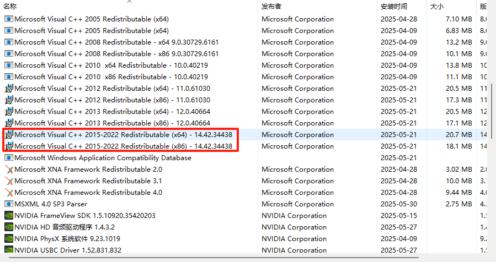Click the 20.7 MB size cell
Image resolution: width=496 pixels, height=262 pixels.
458,135
